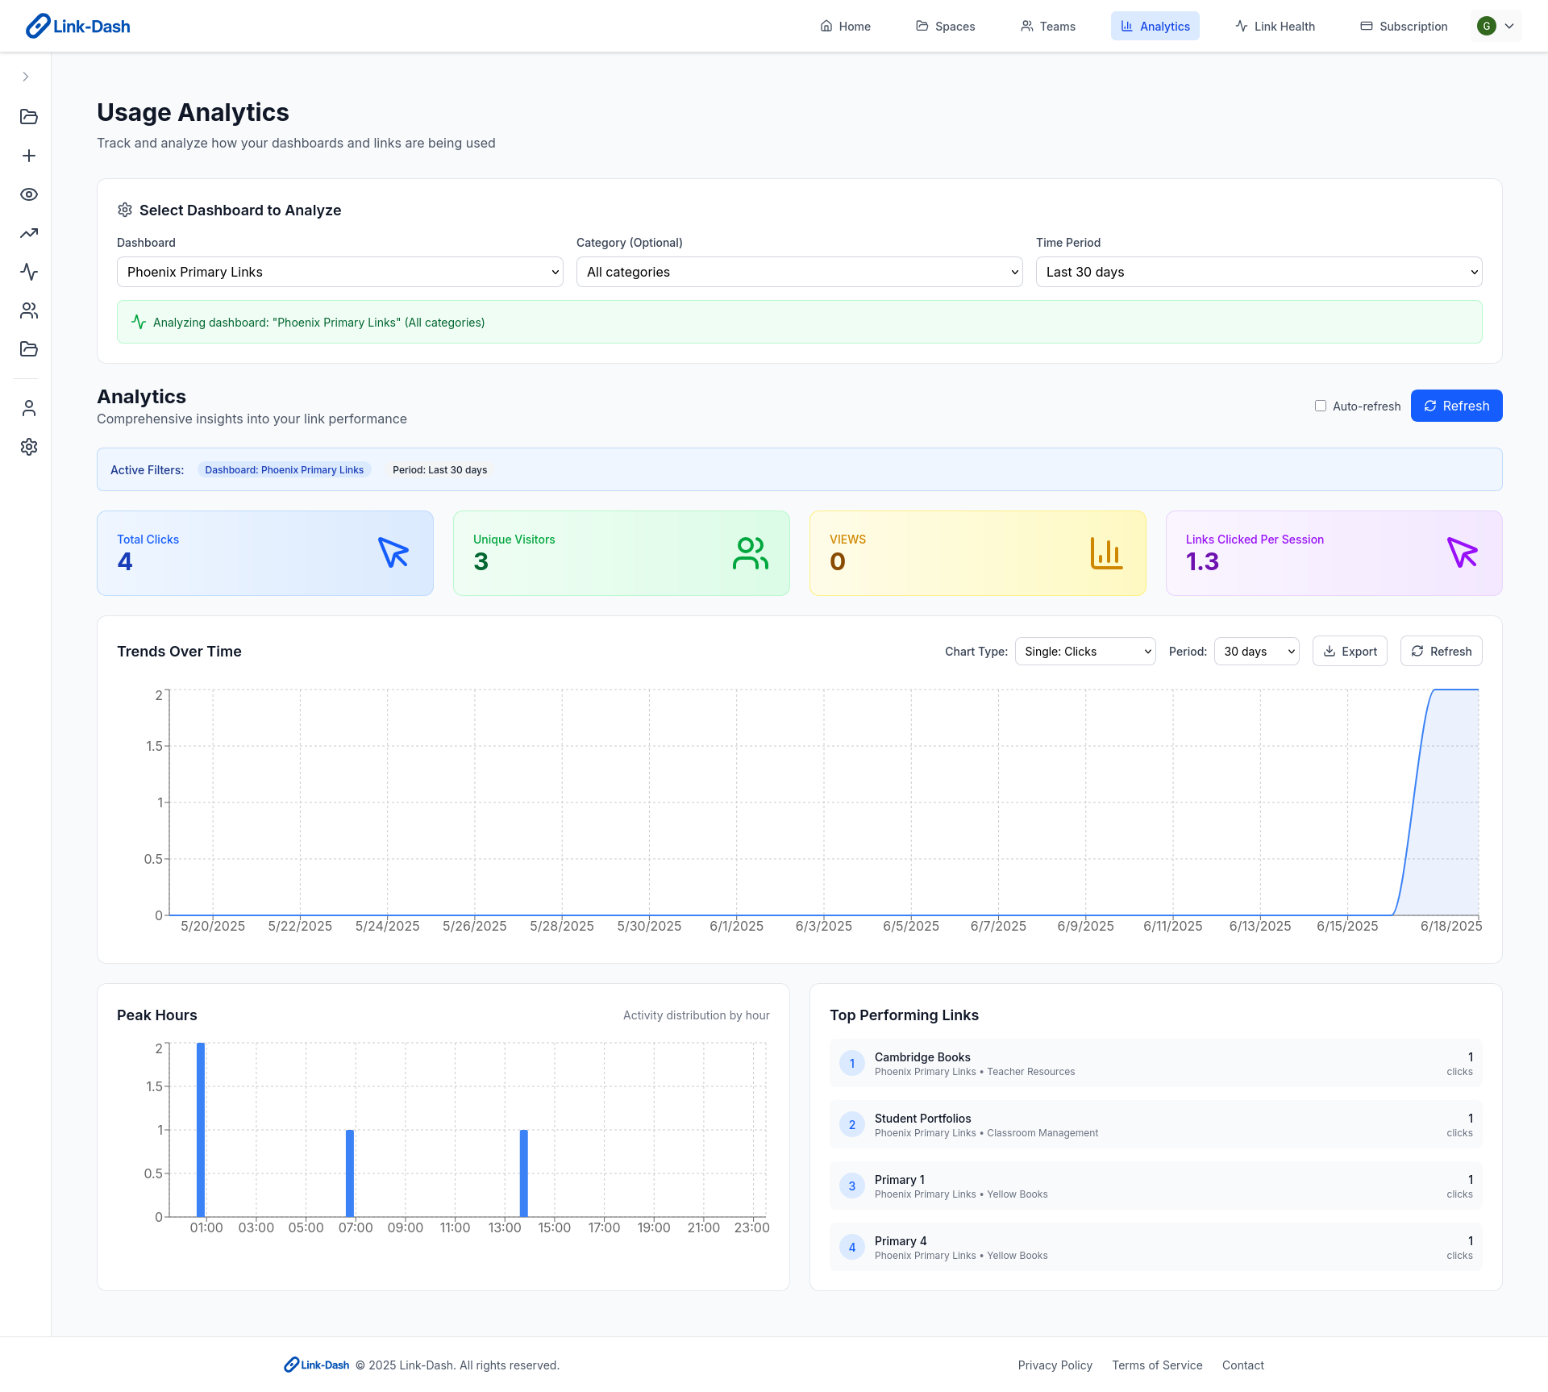Click the blue Refresh button
The width and height of the screenshot is (1548, 1392).
pos(1456,406)
